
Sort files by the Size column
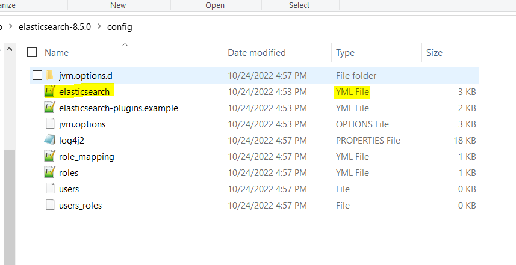pos(434,53)
